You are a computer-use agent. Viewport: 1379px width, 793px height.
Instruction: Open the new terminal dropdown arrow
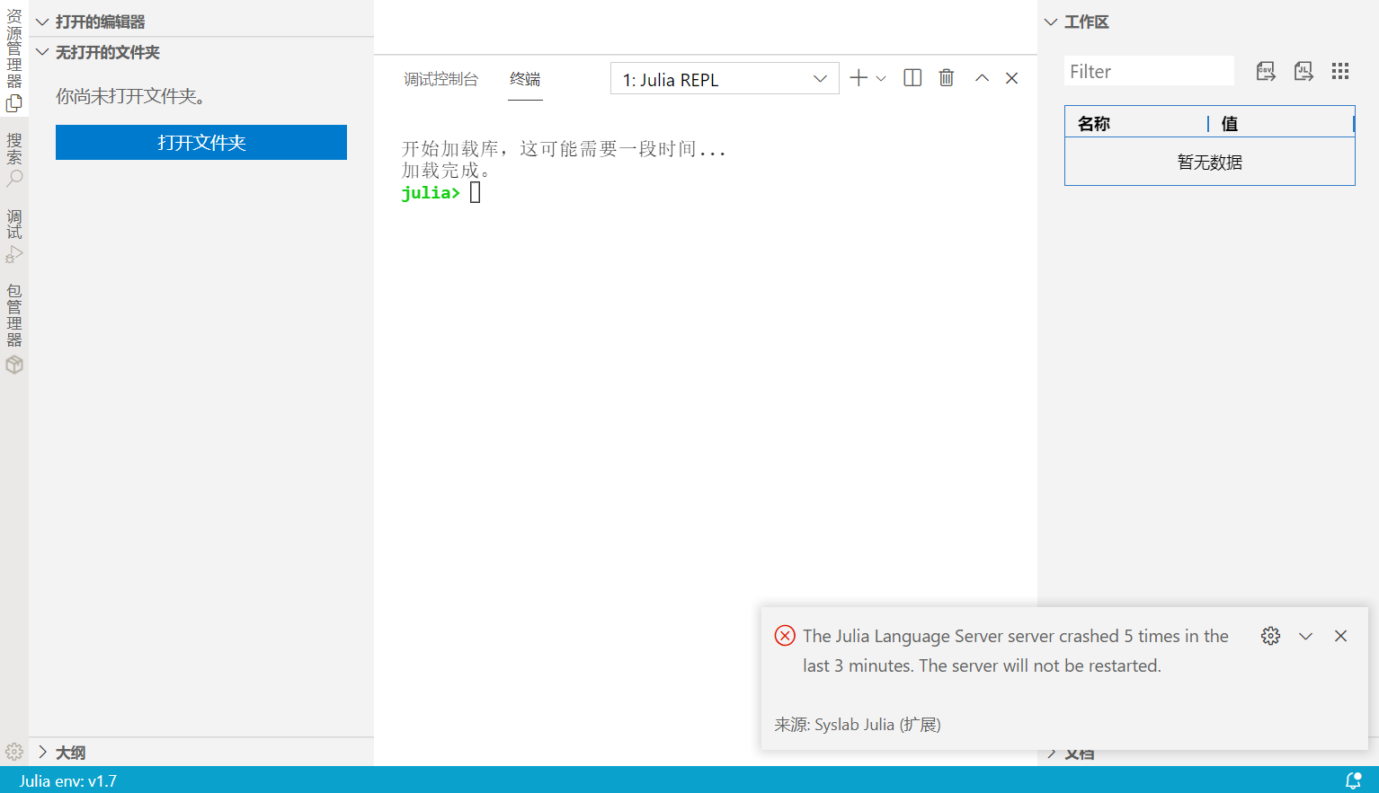[x=881, y=79]
